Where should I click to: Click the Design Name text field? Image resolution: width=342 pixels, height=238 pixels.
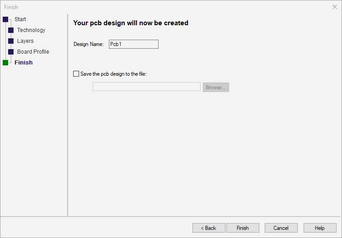pos(134,44)
